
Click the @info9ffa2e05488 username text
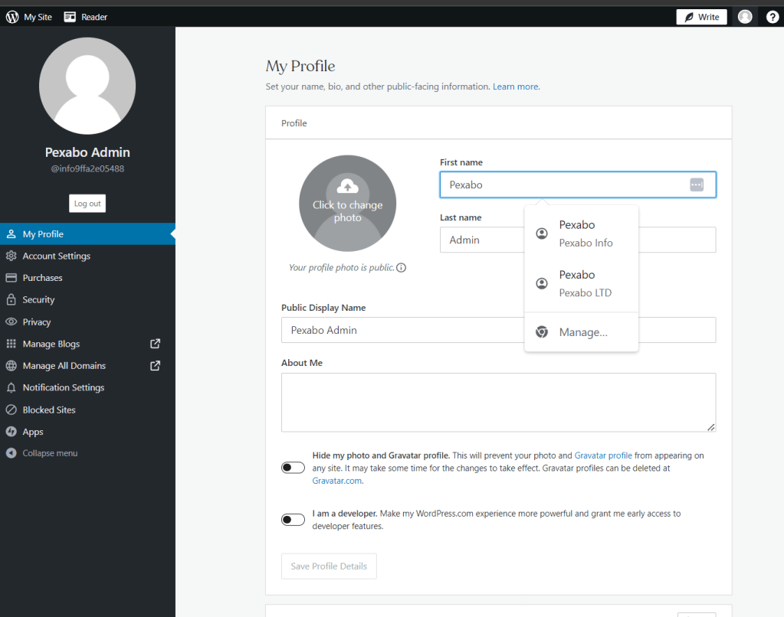87,169
